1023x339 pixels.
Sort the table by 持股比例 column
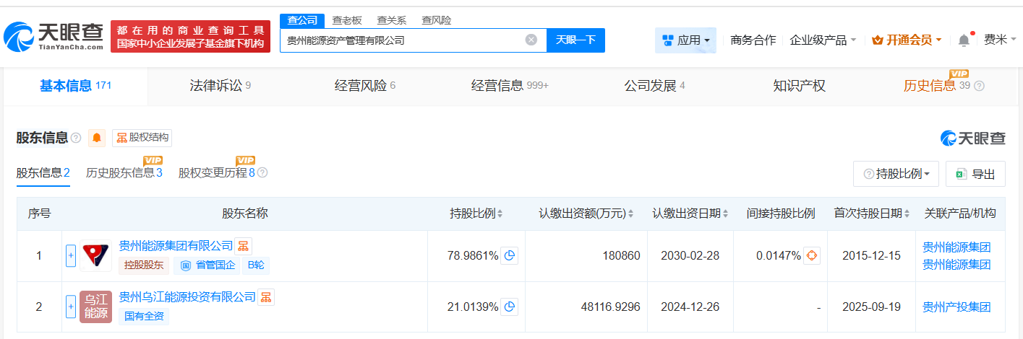476,213
